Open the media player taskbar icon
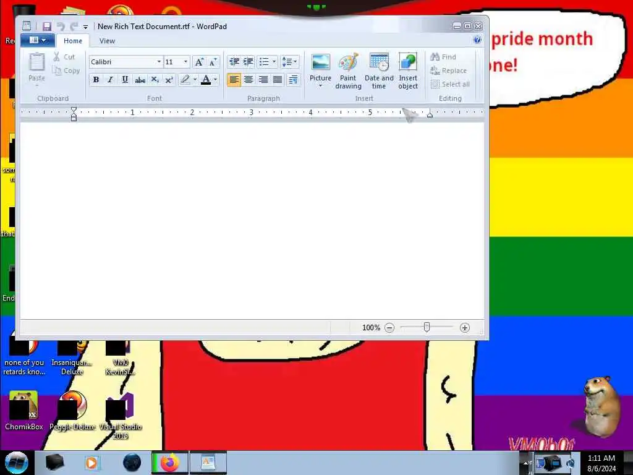This screenshot has height=475, width=633. (91, 463)
